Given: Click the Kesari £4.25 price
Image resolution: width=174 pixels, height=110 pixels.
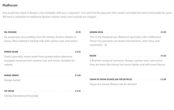Looking at the screenshot, I should point(163,56).
